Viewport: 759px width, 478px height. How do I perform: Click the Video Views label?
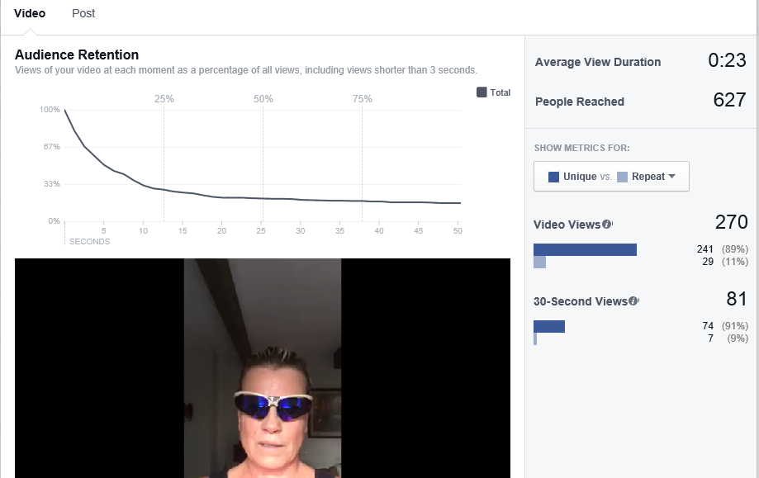pyautogui.click(x=567, y=225)
